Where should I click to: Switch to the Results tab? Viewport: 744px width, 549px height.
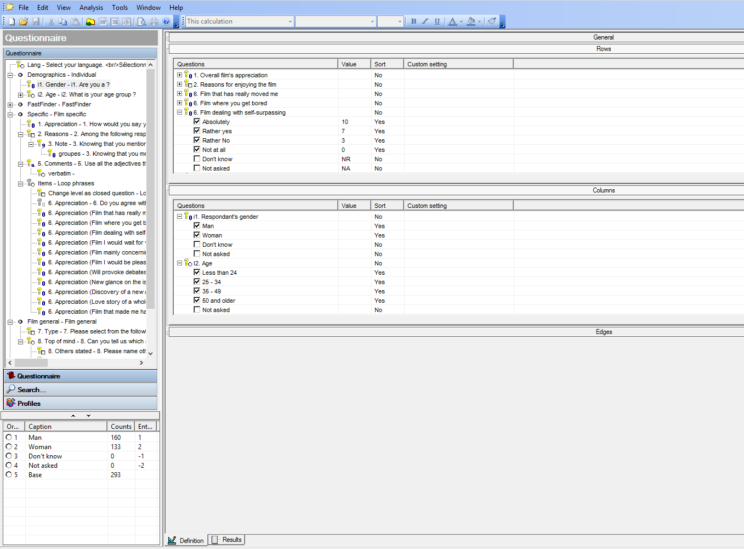pyautogui.click(x=227, y=540)
